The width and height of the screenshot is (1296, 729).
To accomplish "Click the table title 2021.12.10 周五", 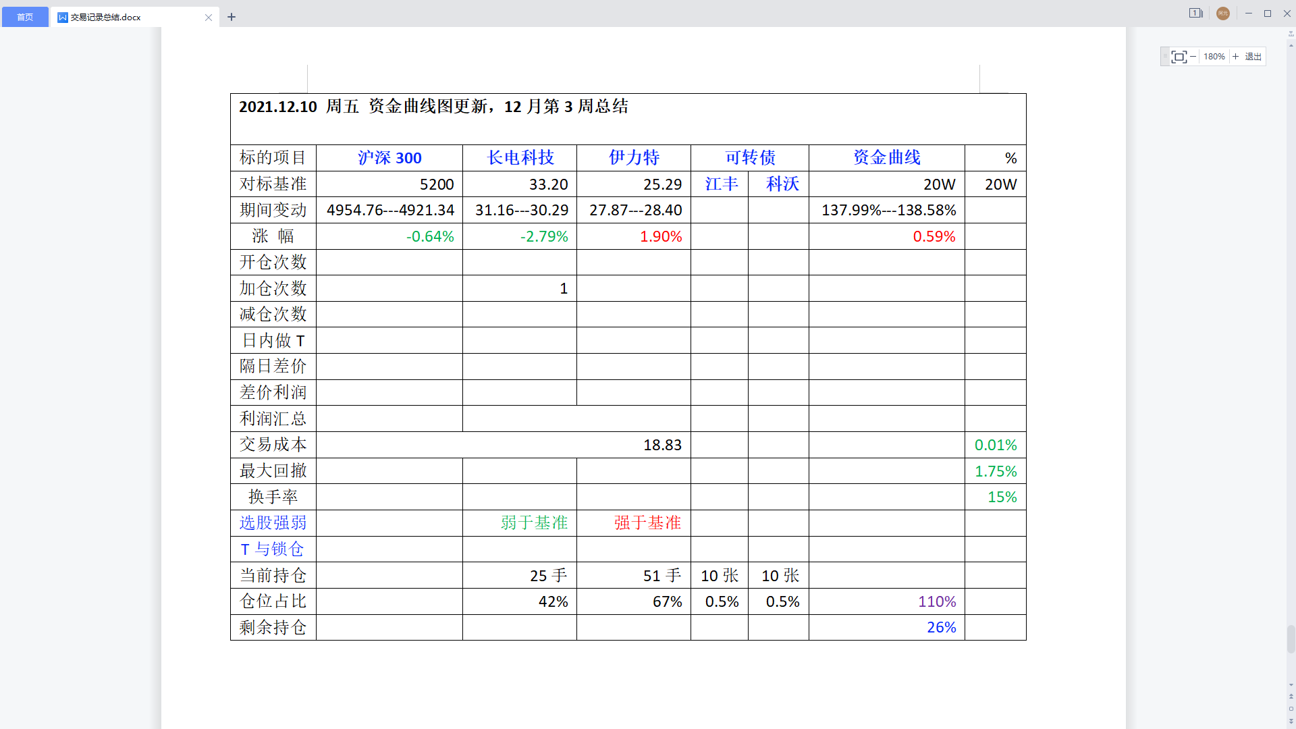I will pyautogui.click(x=298, y=107).
